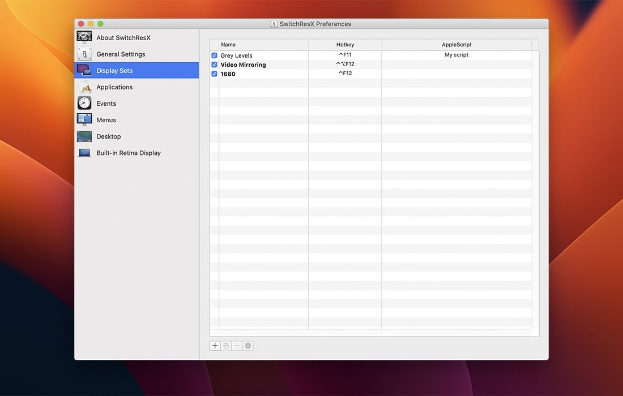Open the General Settings section
The image size is (623, 396).
pos(120,53)
